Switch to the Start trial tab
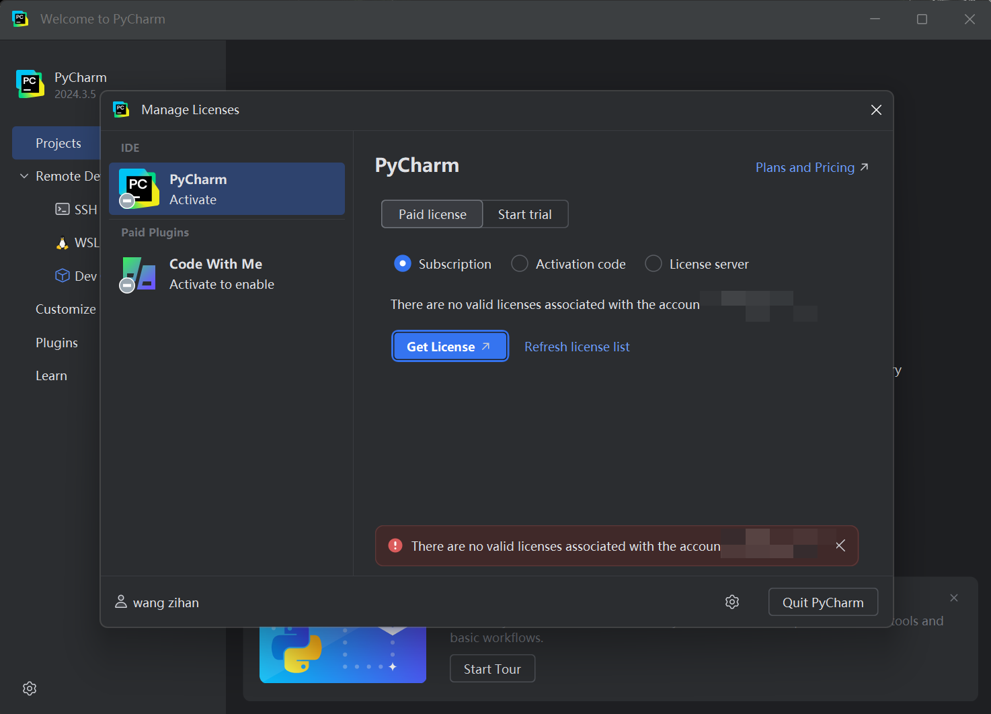Screen dimensions: 991x714 pos(525,214)
